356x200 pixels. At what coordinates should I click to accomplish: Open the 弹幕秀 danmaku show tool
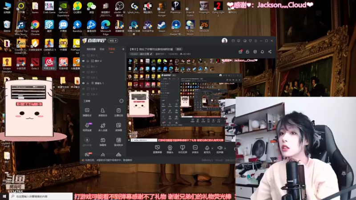coord(103,142)
